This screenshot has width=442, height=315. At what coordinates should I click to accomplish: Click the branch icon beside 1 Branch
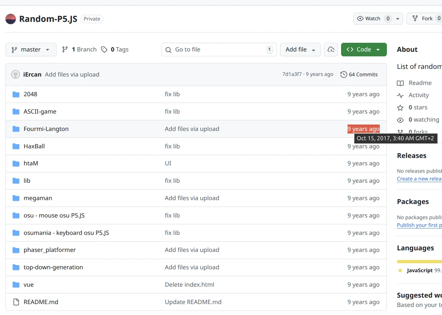point(65,50)
